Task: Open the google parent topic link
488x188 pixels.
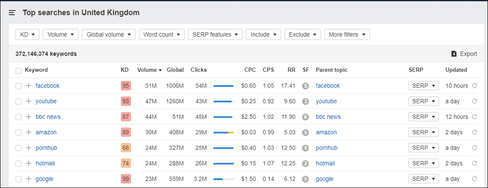Action: pyautogui.click(x=325, y=179)
